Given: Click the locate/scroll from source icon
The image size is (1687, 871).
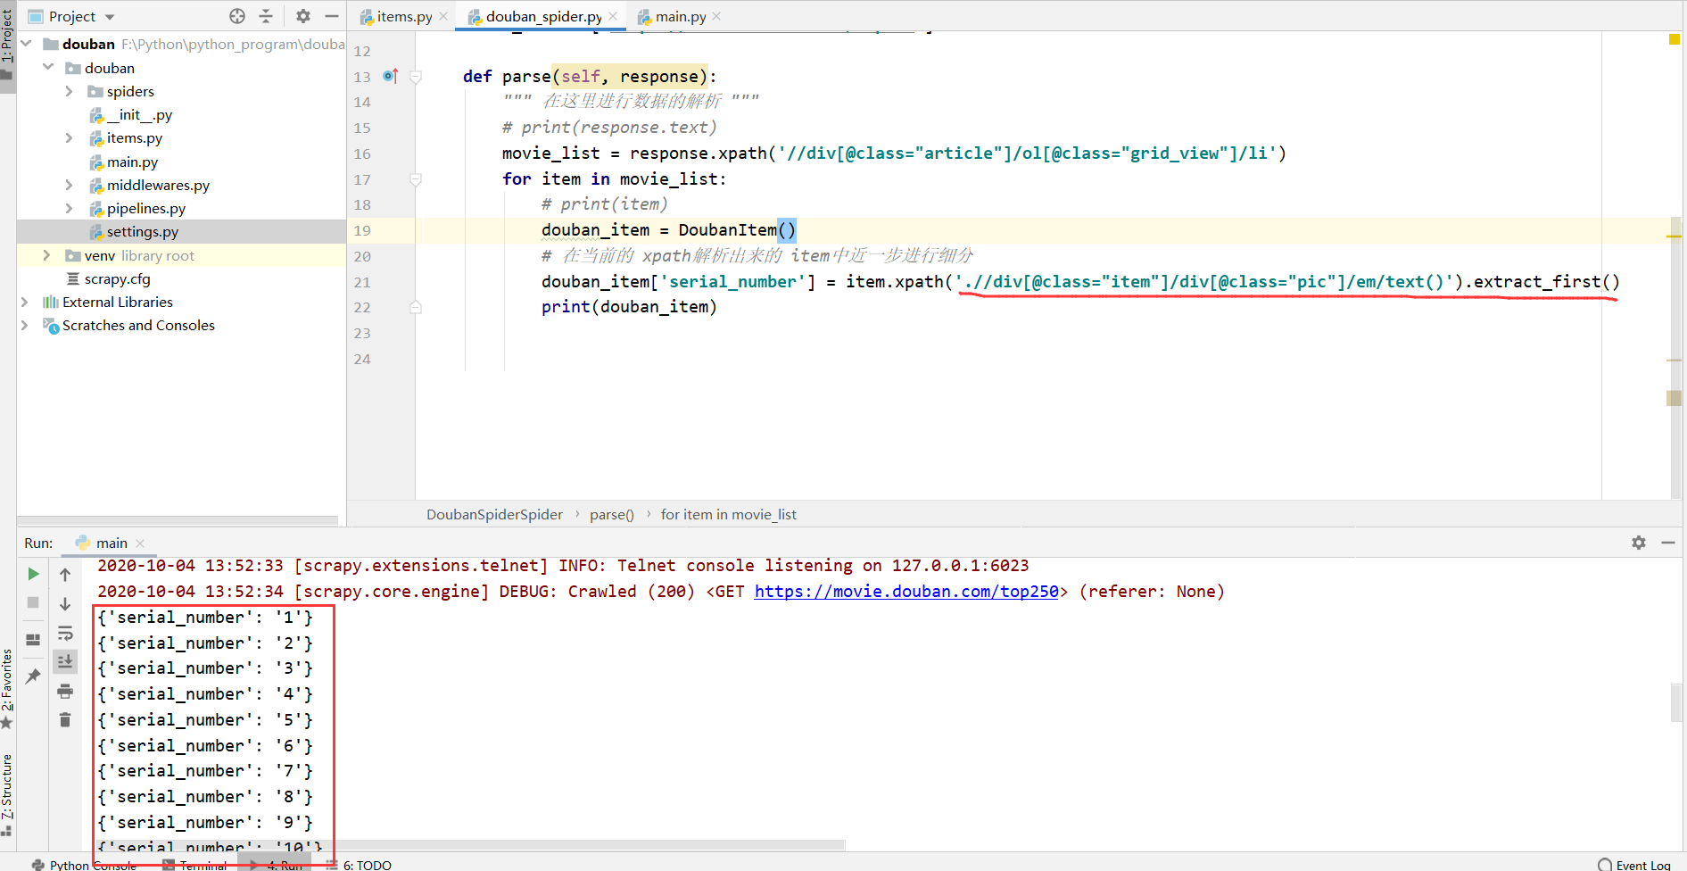Looking at the screenshot, I should pos(237,16).
